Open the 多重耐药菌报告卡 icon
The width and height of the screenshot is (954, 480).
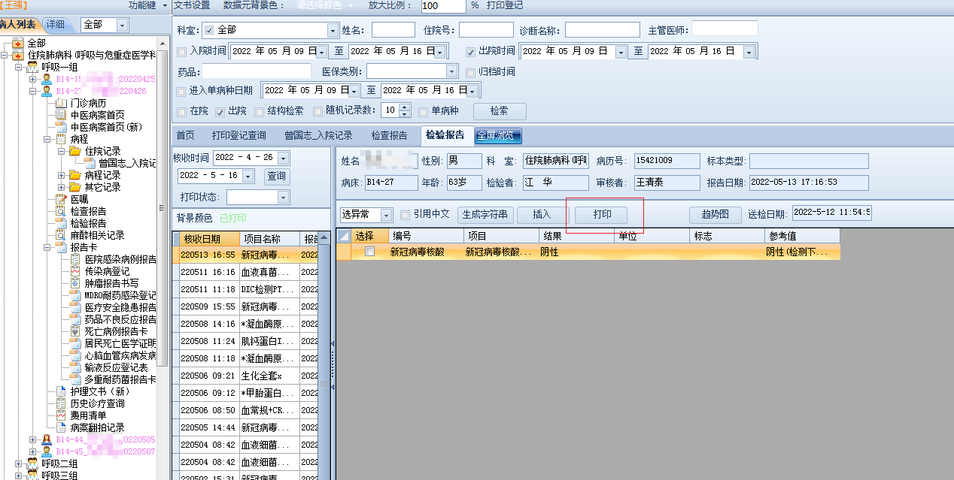click(75, 379)
